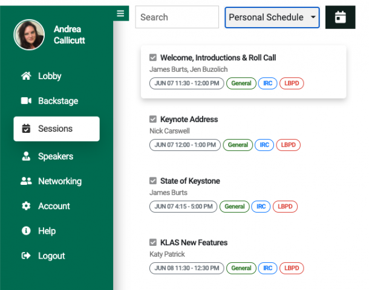Click the green General tag on Keynote Address
369x290 pixels.
pos(238,145)
